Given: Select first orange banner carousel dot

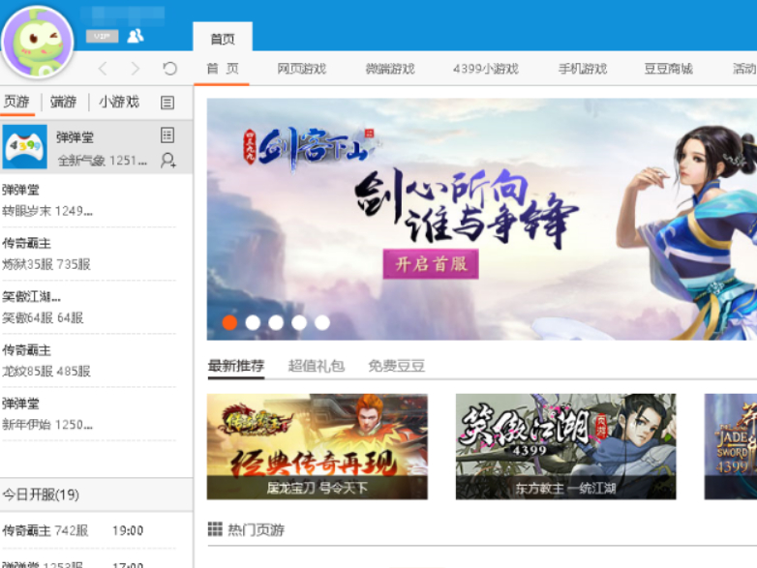Looking at the screenshot, I should pos(229,322).
